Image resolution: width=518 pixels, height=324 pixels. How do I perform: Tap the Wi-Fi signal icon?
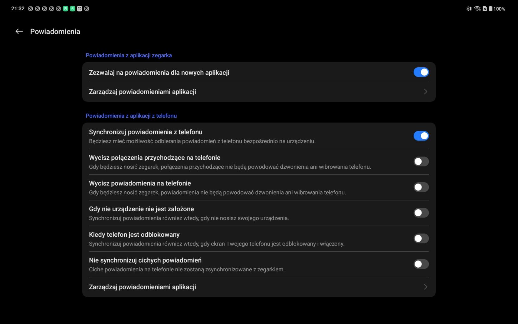coord(477,9)
